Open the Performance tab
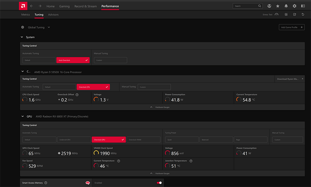This screenshot has height=187, width=311. coord(110,6)
